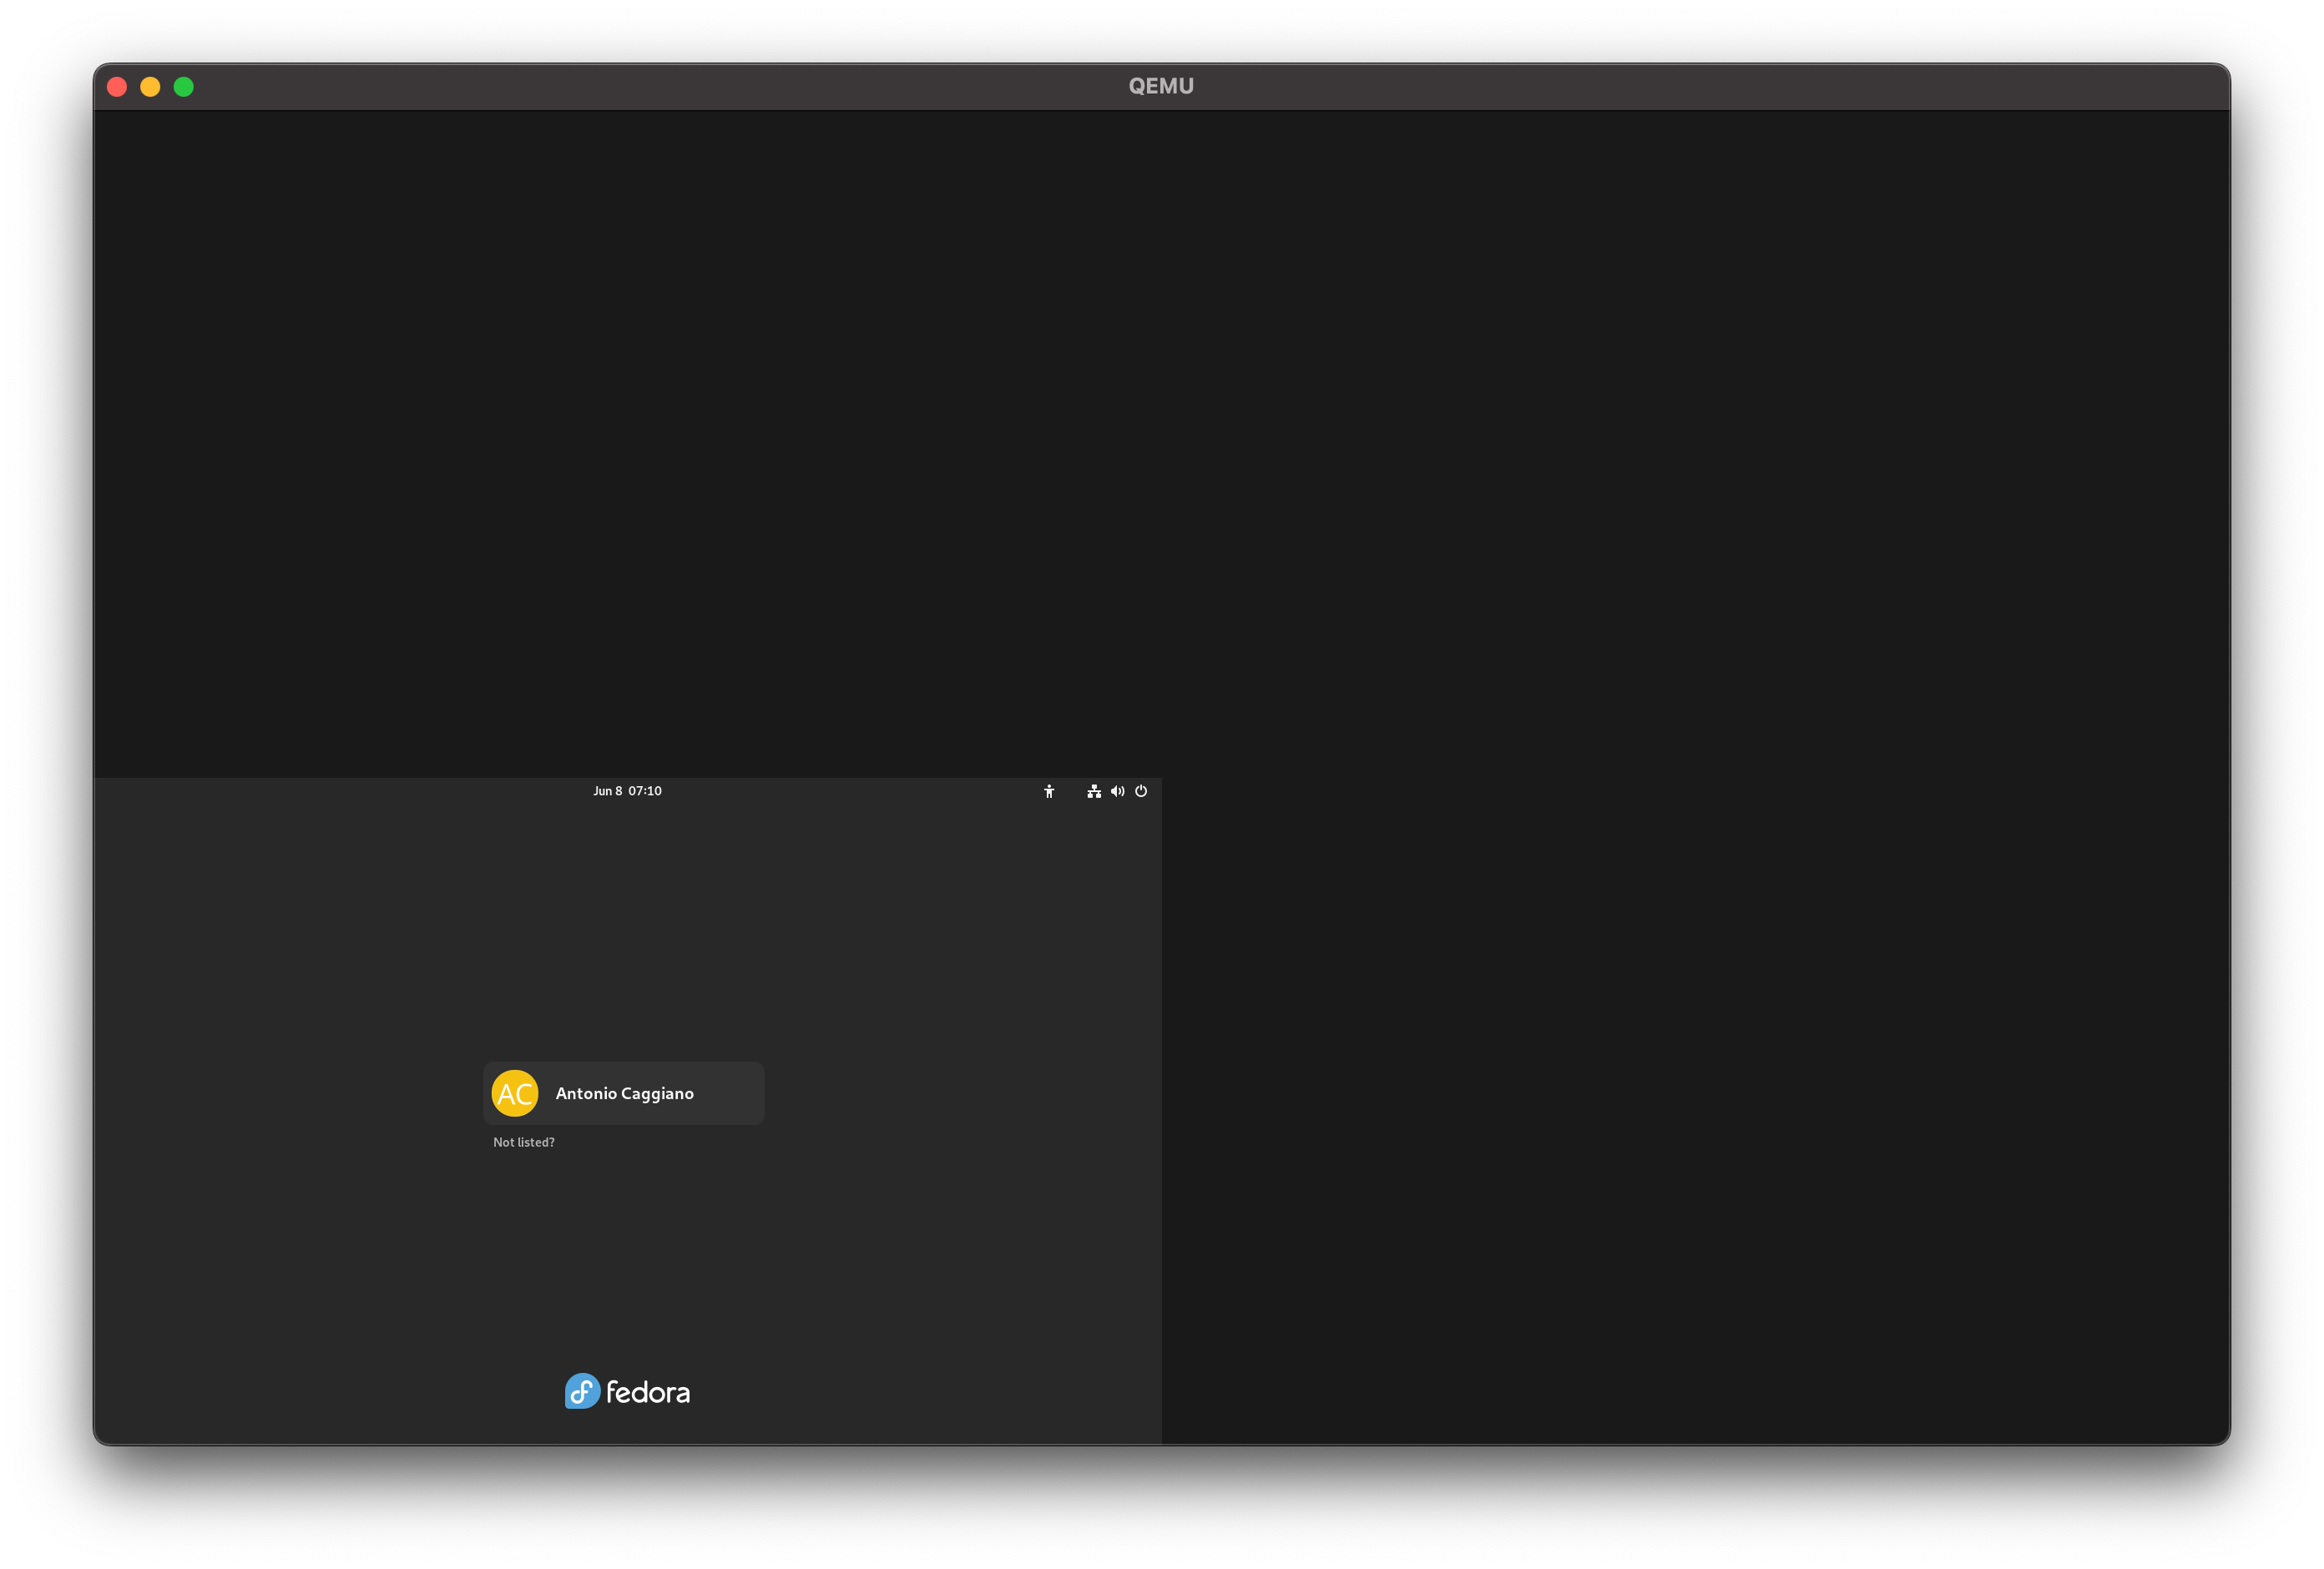Close the QEMU window with red button
2324x1569 pixels.
click(117, 87)
